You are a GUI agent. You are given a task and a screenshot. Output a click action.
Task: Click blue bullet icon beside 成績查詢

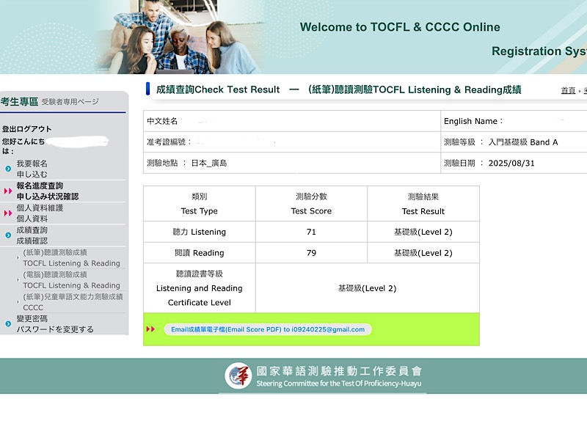click(x=8, y=235)
